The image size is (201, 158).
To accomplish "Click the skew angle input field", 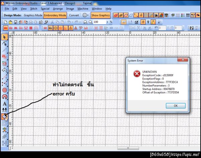I will (178, 28).
